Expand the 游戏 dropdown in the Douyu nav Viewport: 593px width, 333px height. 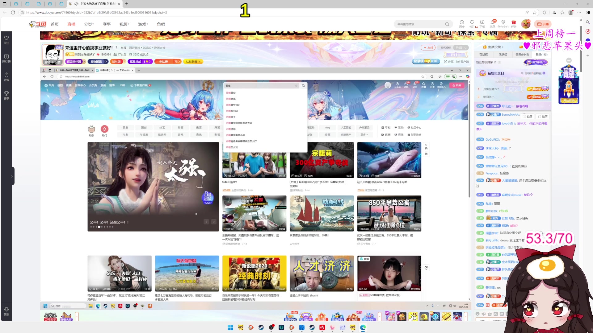tap(143, 24)
